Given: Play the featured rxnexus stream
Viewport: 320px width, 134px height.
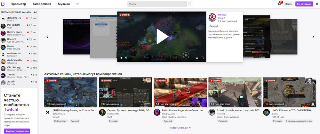Looking at the screenshot, I should click(x=162, y=37).
